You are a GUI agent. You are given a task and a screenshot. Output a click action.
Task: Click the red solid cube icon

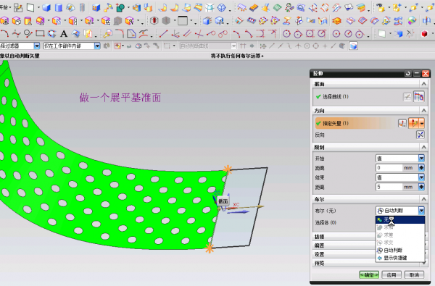[x=424, y=34]
